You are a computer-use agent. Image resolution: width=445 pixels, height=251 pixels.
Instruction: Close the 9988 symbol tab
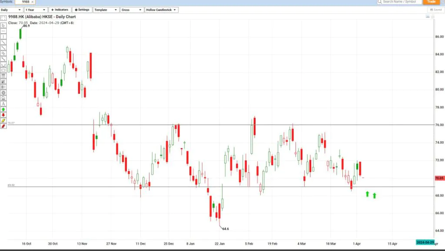pyautogui.click(x=33, y=2)
